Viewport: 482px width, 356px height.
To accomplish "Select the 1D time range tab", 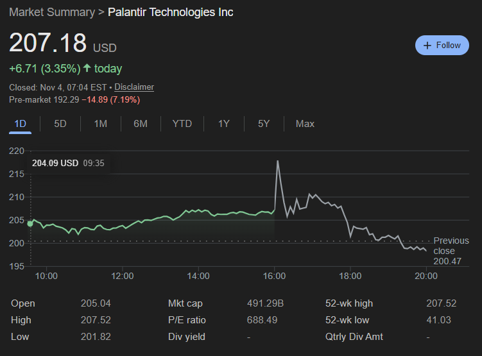I will pyautogui.click(x=21, y=123).
